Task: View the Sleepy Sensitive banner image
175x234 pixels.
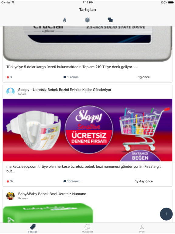Action: coord(87,130)
